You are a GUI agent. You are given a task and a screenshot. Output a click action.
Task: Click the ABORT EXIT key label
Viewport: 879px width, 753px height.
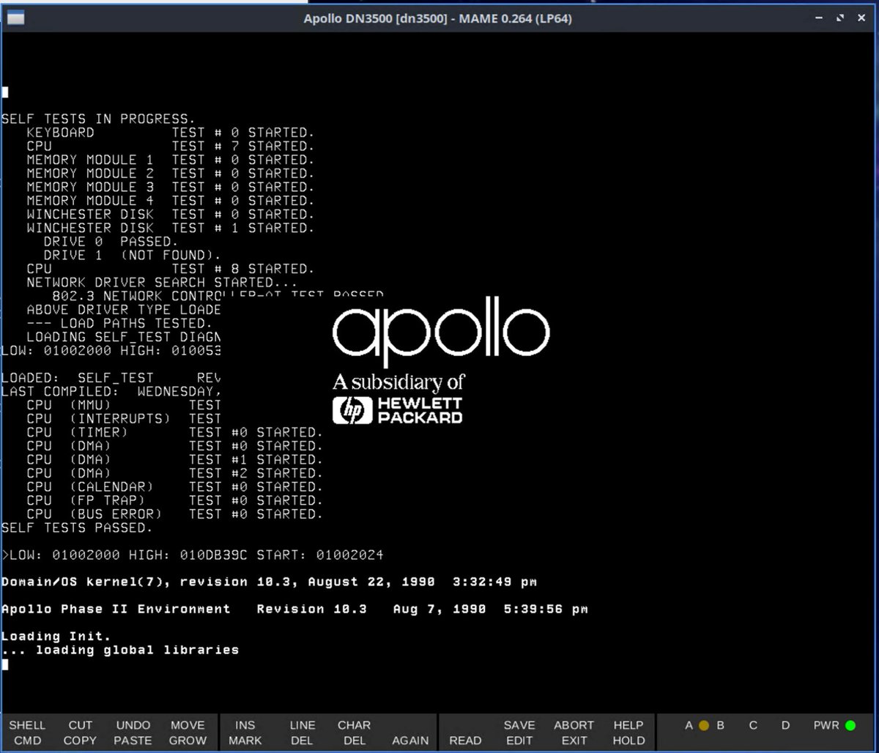574,732
